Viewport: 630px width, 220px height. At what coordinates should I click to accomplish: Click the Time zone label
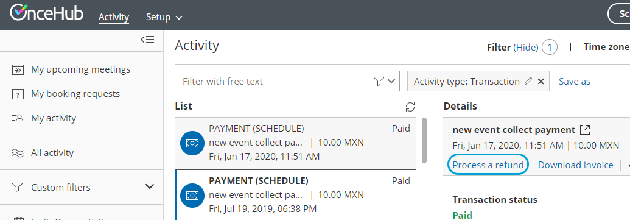pos(607,47)
